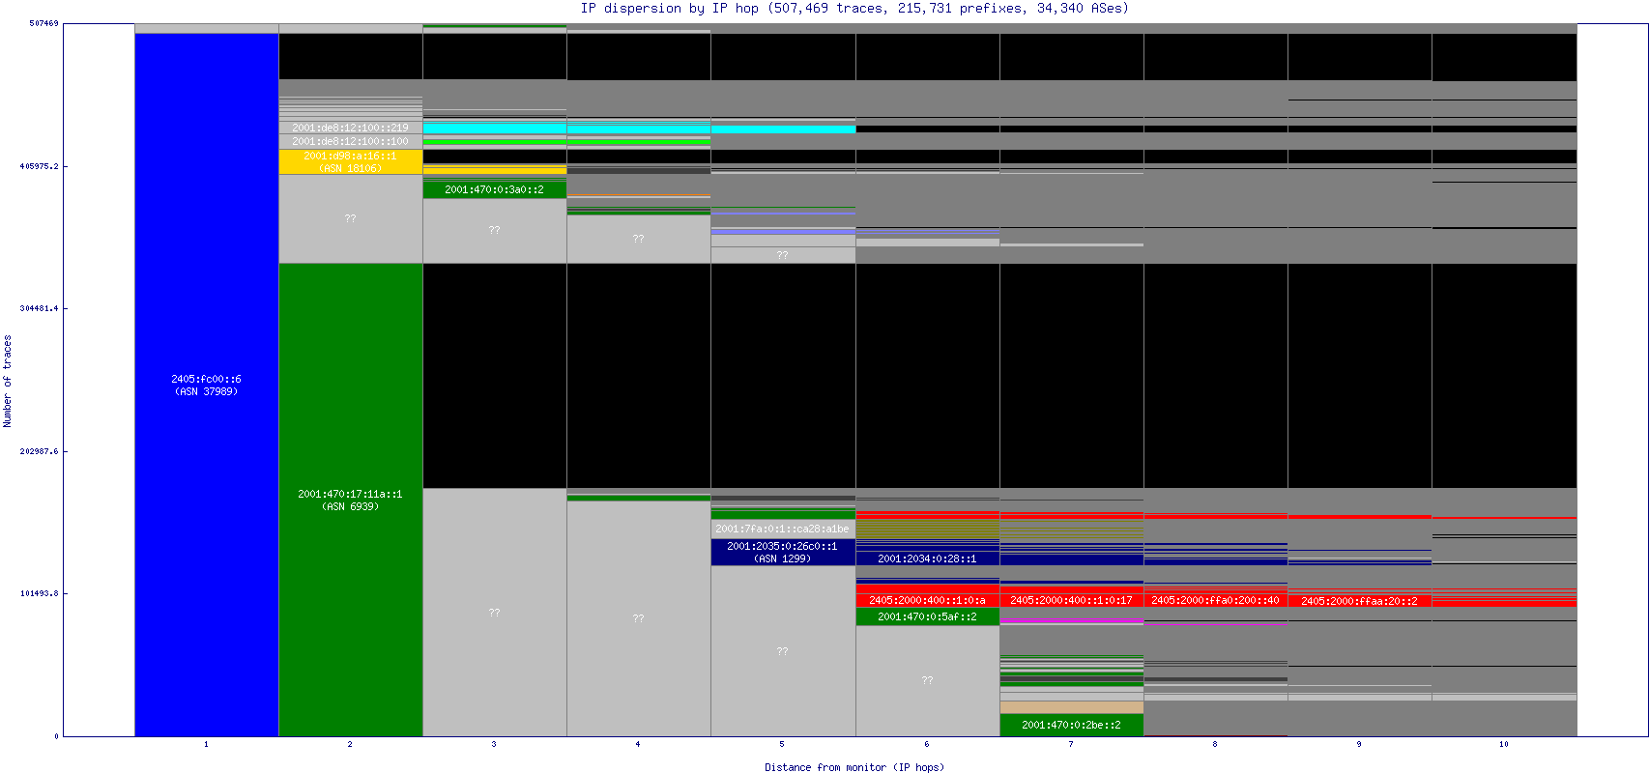
Task: Click the x-axis tick label 8
Action: [1215, 744]
